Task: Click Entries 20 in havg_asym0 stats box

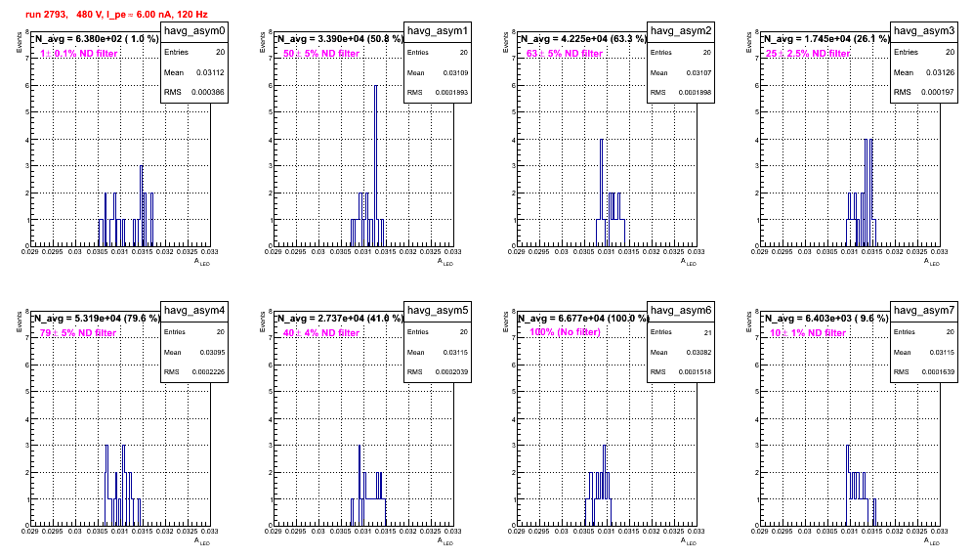Action: (194, 52)
